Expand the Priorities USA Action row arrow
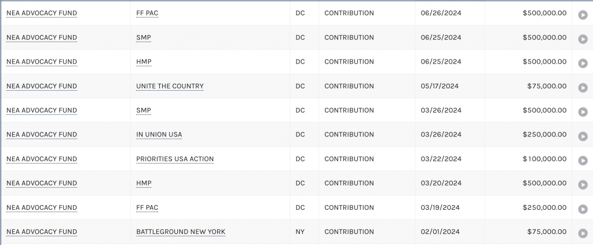This screenshot has height=245, width=593. point(583,161)
